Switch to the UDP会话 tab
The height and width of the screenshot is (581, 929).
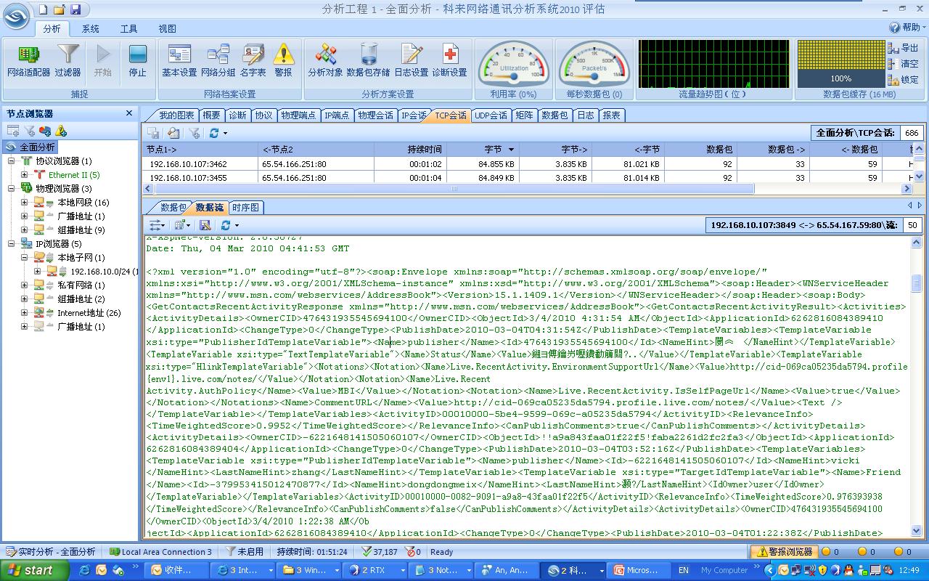click(x=491, y=115)
